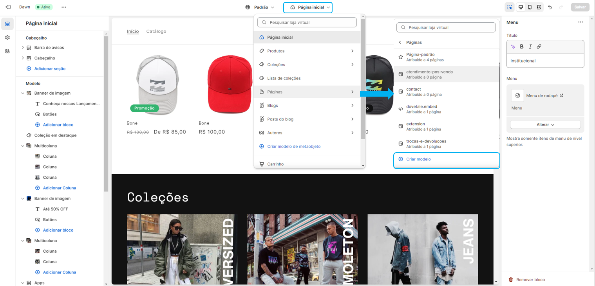Open Blogs submenu in template list
Screen dimensions: 595x286
click(x=307, y=106)
